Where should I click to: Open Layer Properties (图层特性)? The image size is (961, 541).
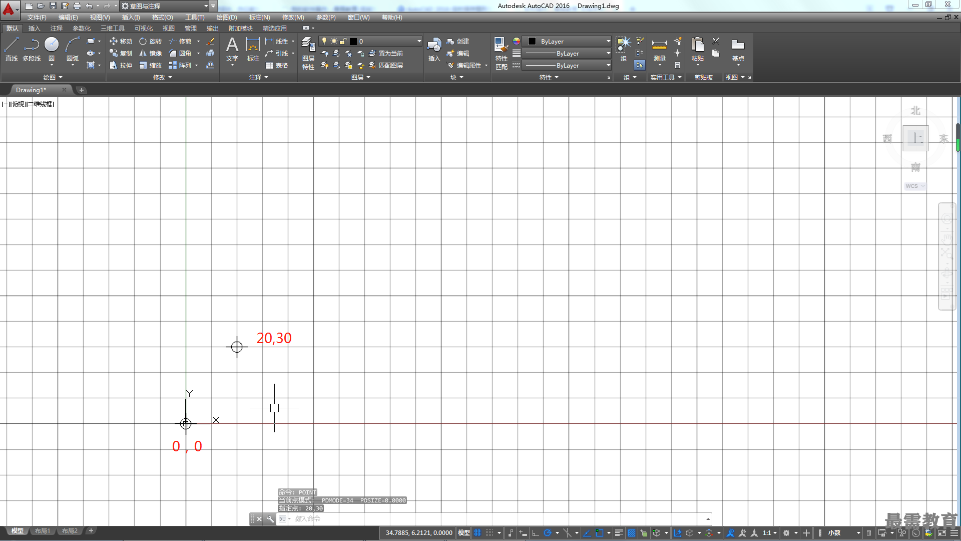pos(308,53)
